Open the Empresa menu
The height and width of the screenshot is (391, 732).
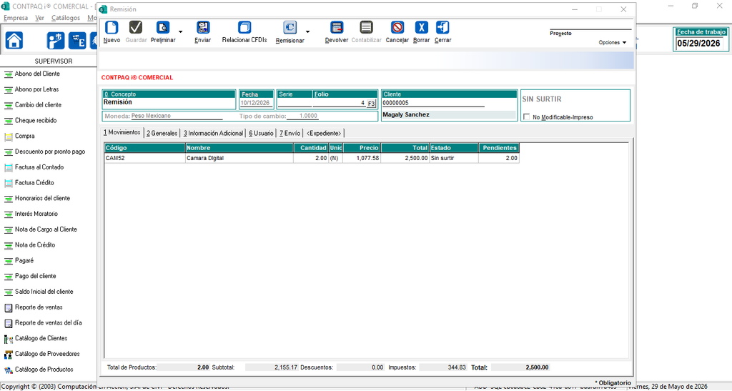click(16, 18)
